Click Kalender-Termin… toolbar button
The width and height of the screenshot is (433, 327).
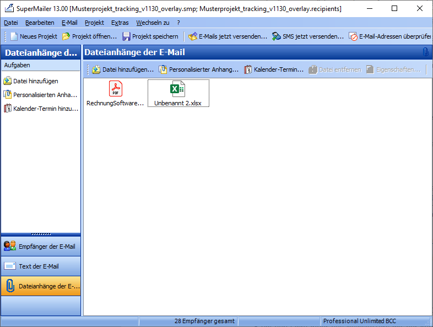(x=274, y=69)
